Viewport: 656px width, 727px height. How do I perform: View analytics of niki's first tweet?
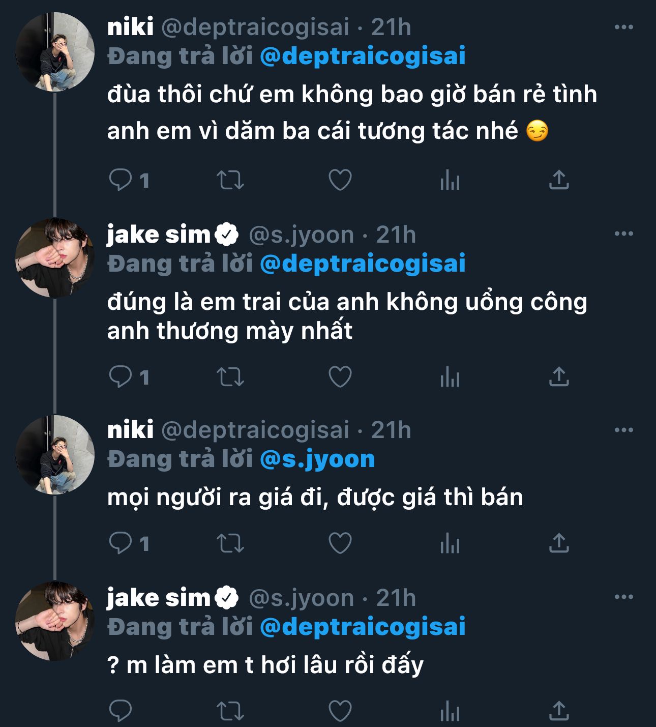(450, 180)
